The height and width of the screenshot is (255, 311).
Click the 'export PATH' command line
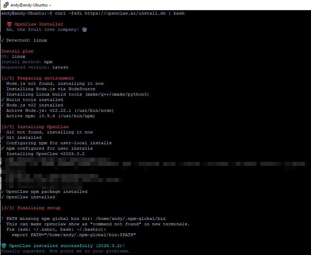(x=74, y=235)
